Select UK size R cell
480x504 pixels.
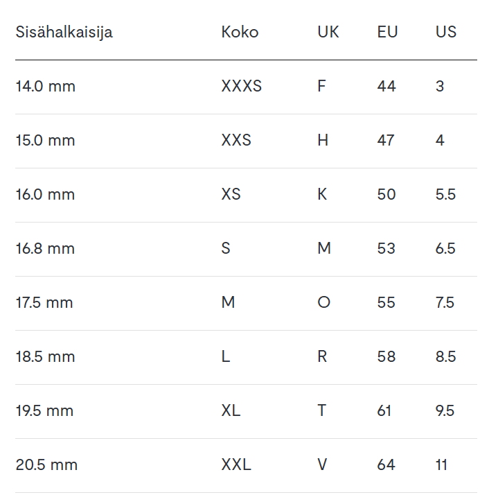click(x=322, y=357)
